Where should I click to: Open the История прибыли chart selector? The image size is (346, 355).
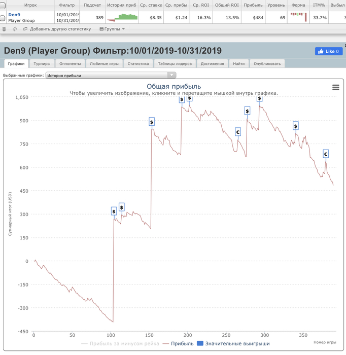(x=111, y=76)
